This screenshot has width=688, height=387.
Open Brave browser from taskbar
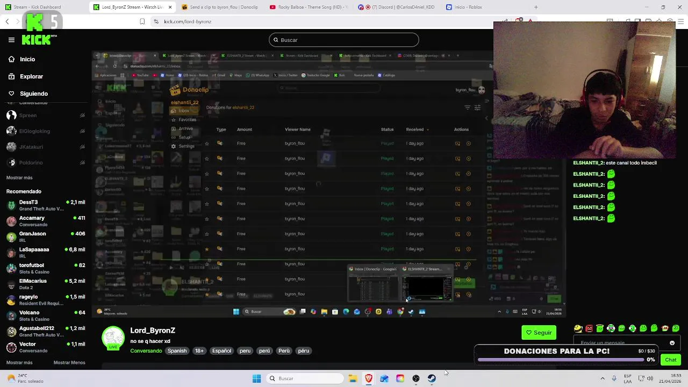pyautogui.click(x=369, y=378)
